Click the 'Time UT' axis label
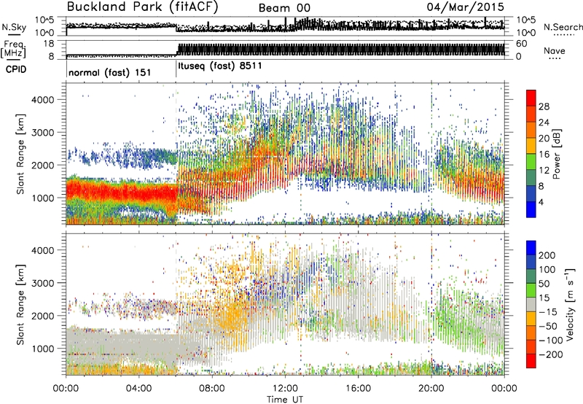Image resolution: width=583 pixels, height=404 pixels. pos(285,400)
